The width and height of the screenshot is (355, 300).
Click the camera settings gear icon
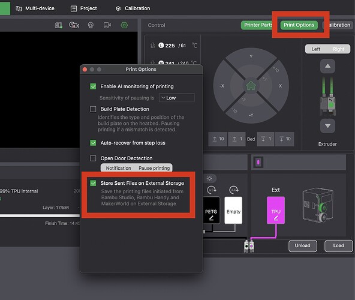click(x=124, y=25)
